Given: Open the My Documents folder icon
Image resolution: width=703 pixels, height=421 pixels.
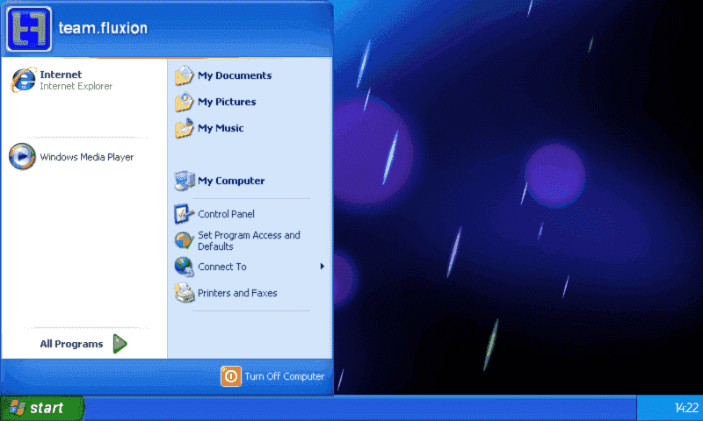Looking at the screenshot, I should [184, 75].
